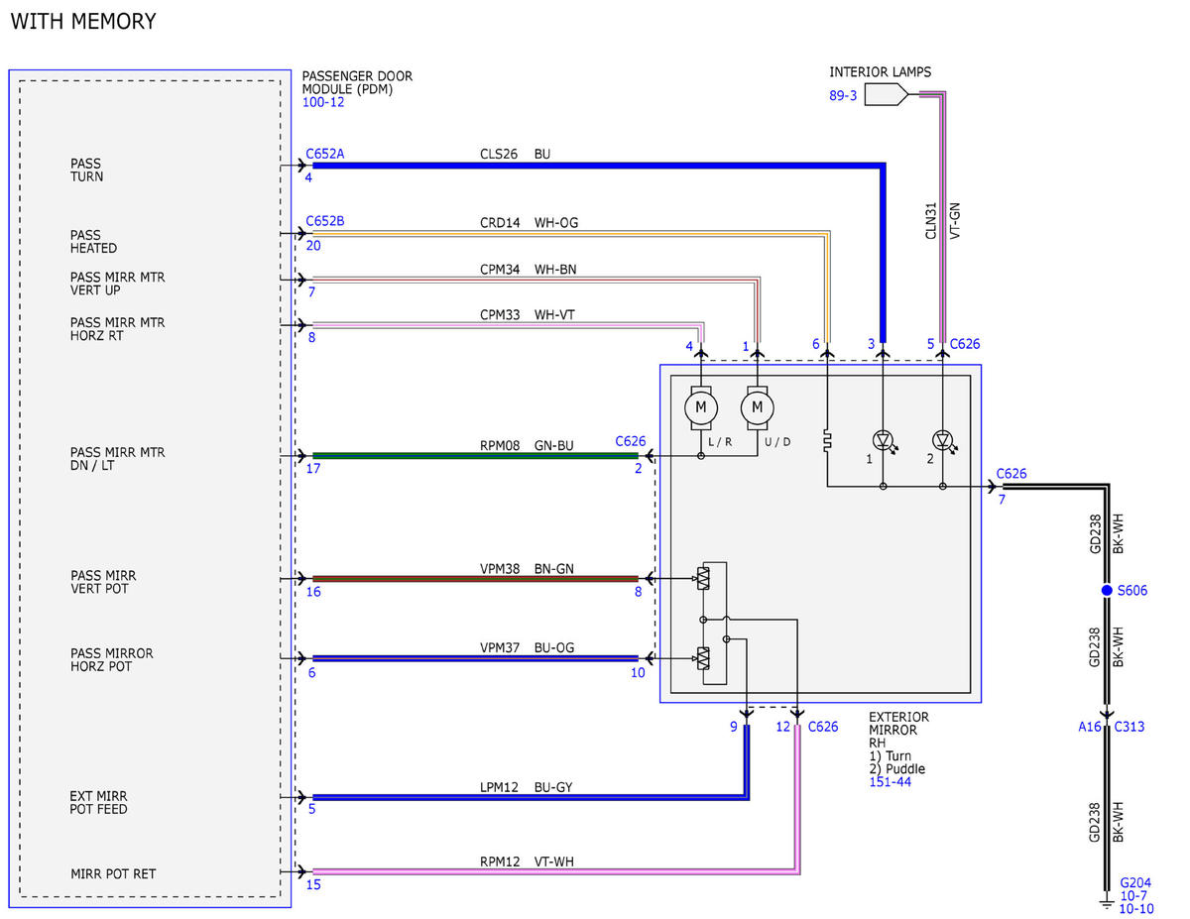The width and height of the screenshot is (1190, 919).
Task: Click the "PASS MIRR VERT POT" label
Action: point(103,582)
